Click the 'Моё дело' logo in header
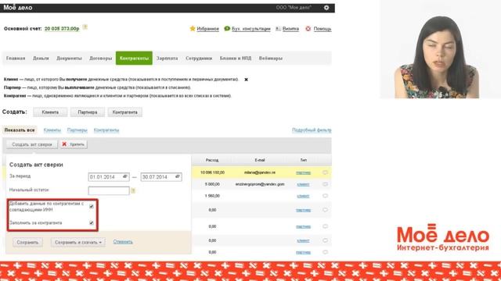 18,8
